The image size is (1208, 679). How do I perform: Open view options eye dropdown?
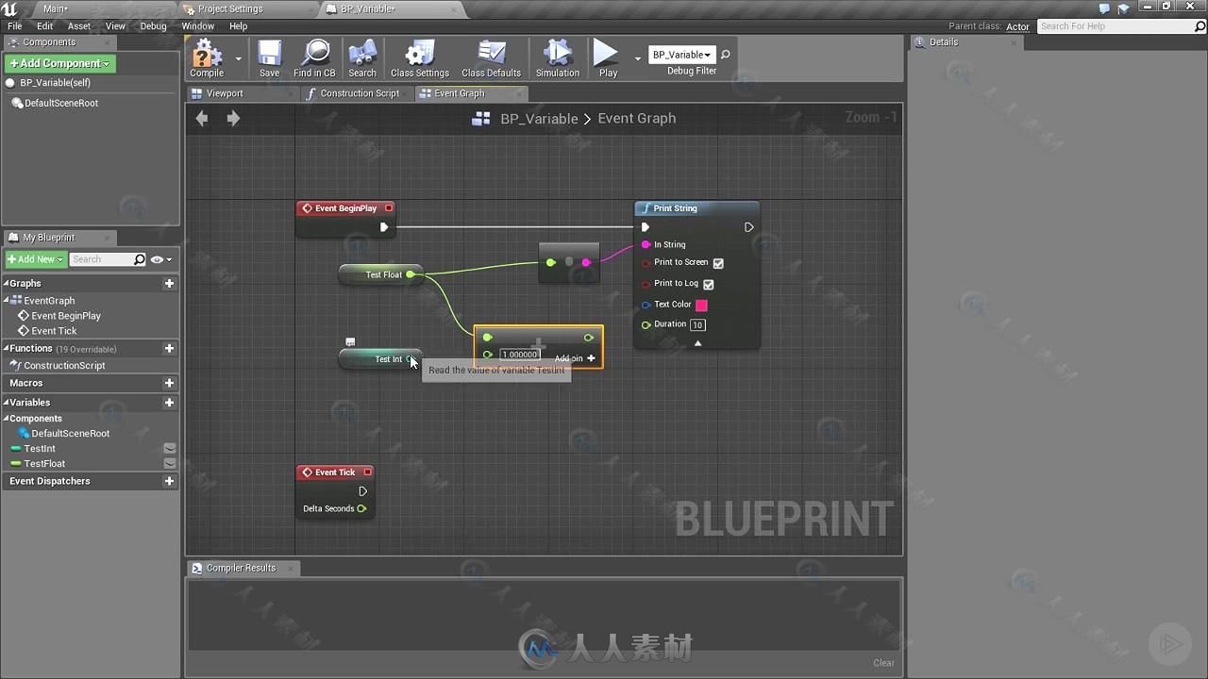161,259
